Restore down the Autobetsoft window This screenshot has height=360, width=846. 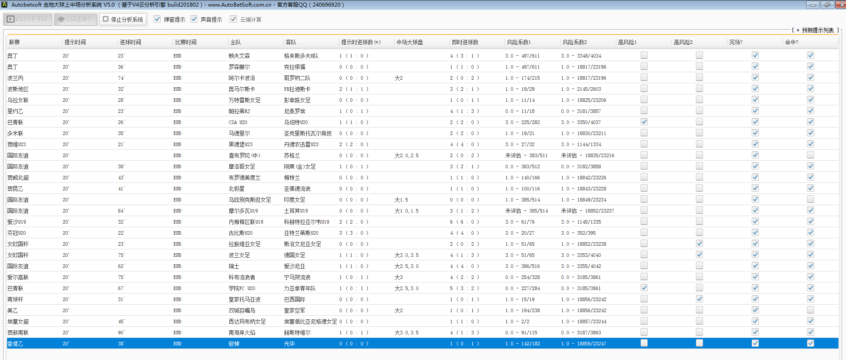click(x=827, y=5)
